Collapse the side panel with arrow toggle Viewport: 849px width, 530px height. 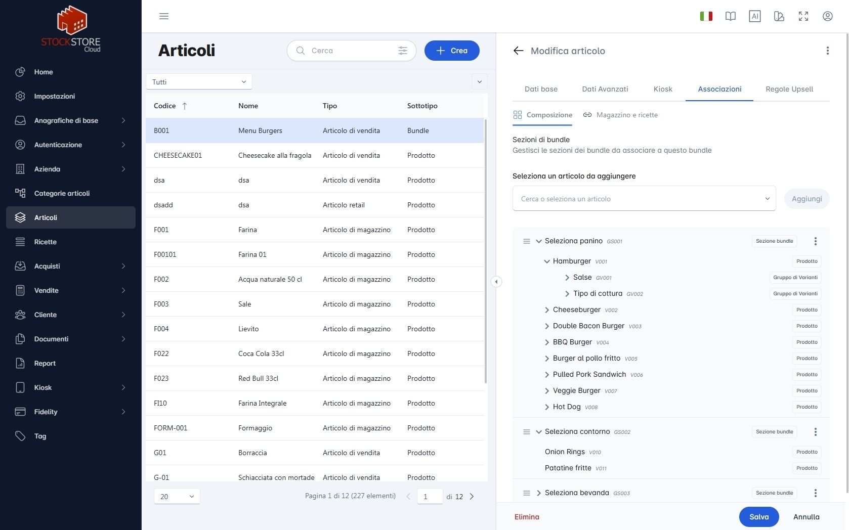click(496, 282)
